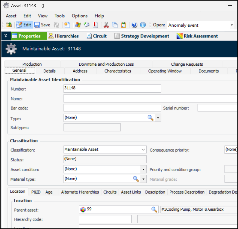Click the Name input field
The height and width of the screenshot is (229, 238).
[150, 98]
